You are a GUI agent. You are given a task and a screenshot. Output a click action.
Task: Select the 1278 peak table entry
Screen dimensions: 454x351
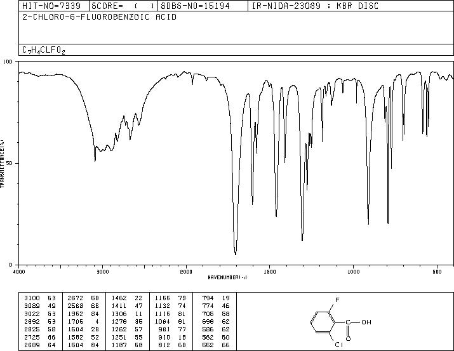pyautogui.click(x=127, y=321)
